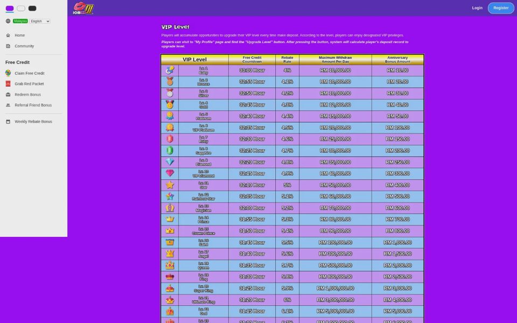
Task: Click the RM 12,000.00 withdraw cell
Action: tap(336, 104)
